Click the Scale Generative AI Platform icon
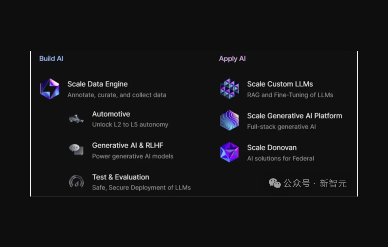 point(229,120)
